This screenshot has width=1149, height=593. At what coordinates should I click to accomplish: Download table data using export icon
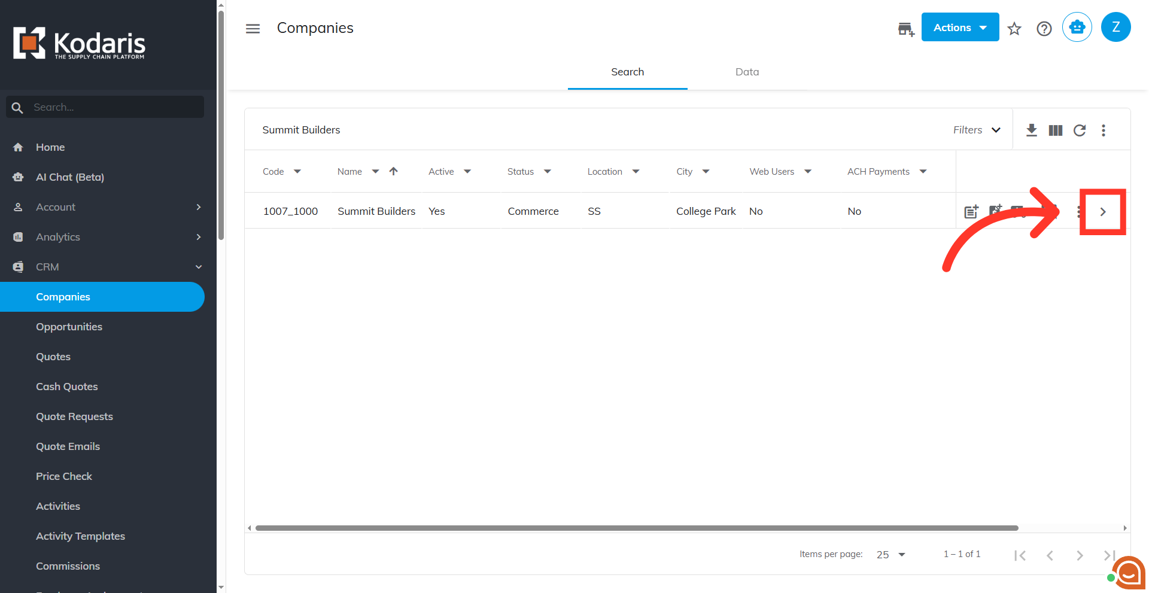(x=1032, y=130)
